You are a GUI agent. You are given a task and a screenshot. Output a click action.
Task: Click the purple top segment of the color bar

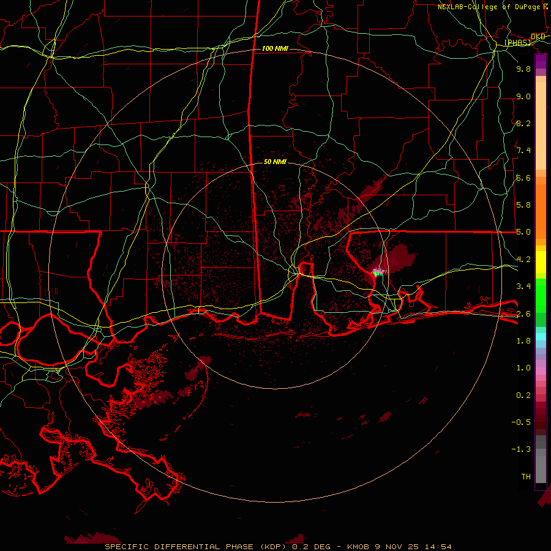coord(541,61)
